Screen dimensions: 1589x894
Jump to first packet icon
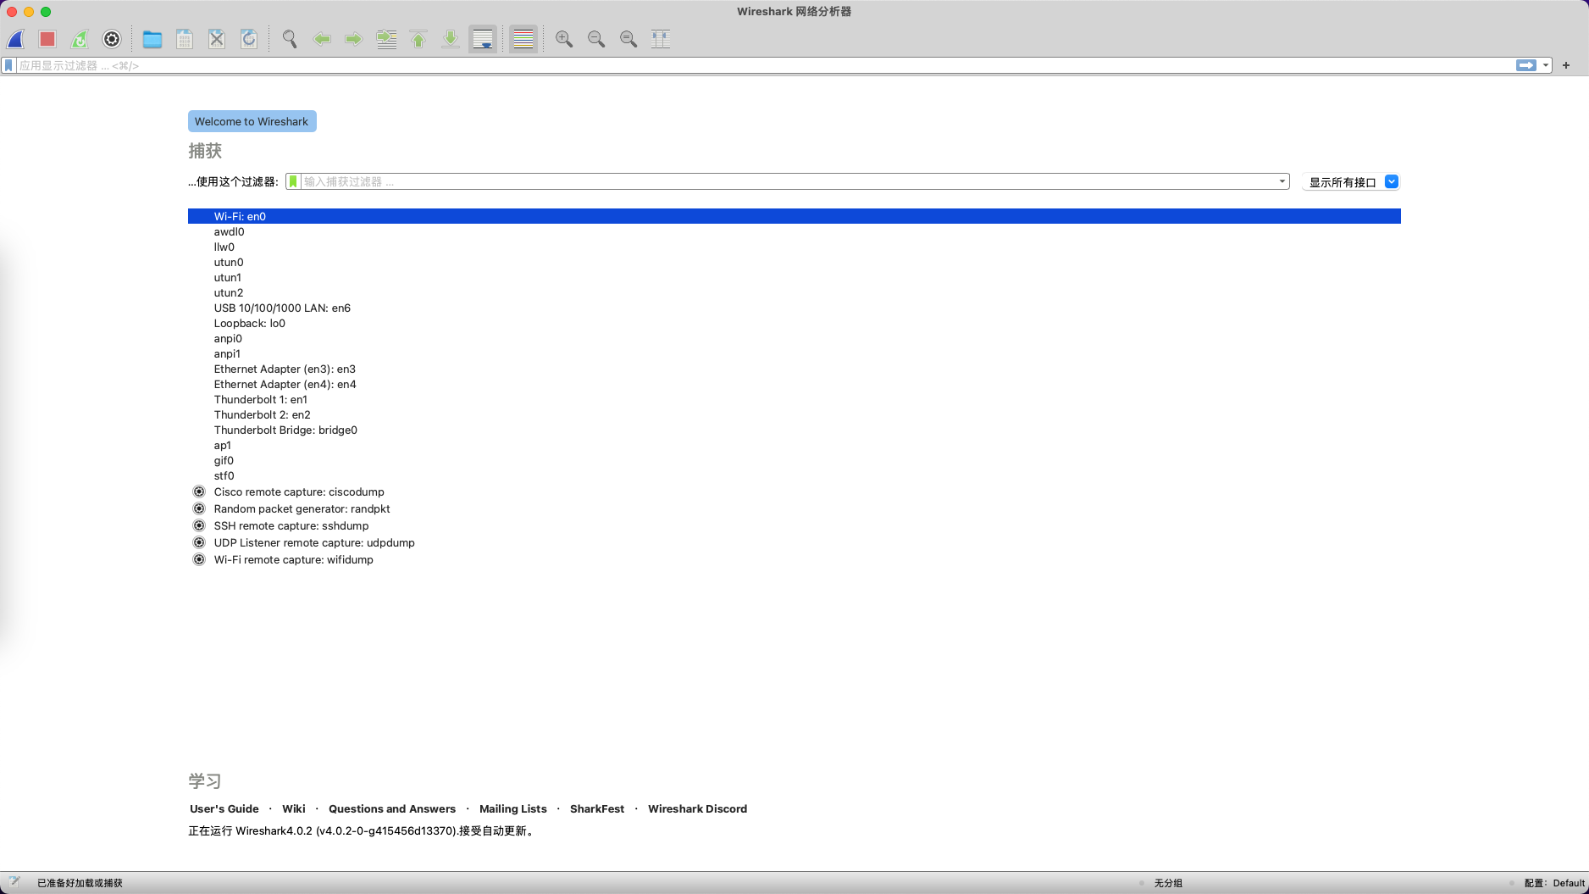point(418,39)
